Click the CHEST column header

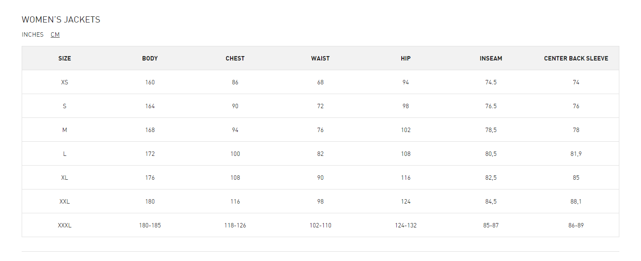(235, 58)
